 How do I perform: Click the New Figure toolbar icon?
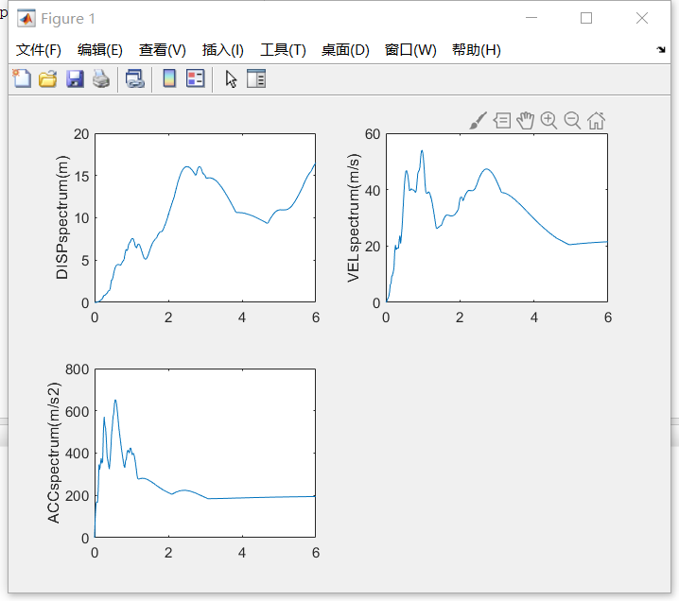pyautogui.click(x=22, y=78)
